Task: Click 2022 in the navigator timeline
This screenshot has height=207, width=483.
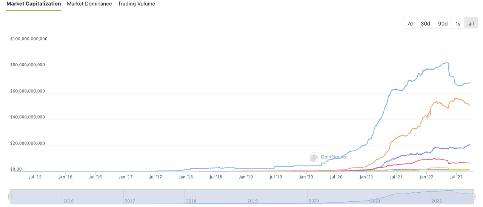Action: [x=437, y=201]
